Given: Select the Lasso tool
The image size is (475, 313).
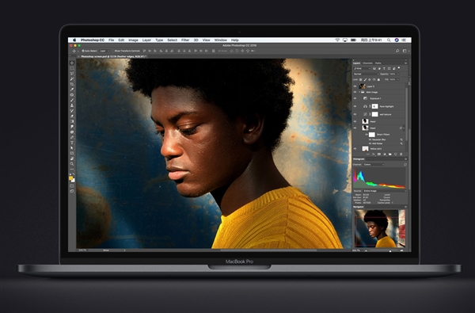Looking at the screenshot, I should click(x=72, y=74).
